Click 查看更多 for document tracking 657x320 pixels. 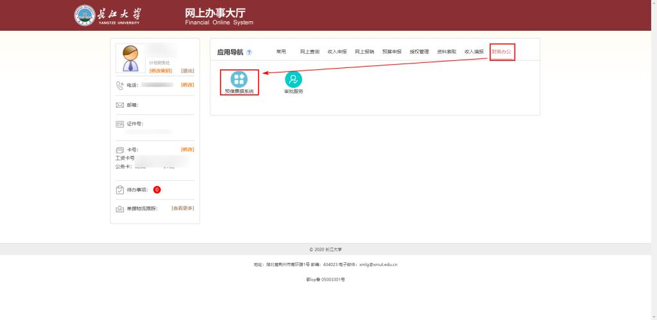182,208
